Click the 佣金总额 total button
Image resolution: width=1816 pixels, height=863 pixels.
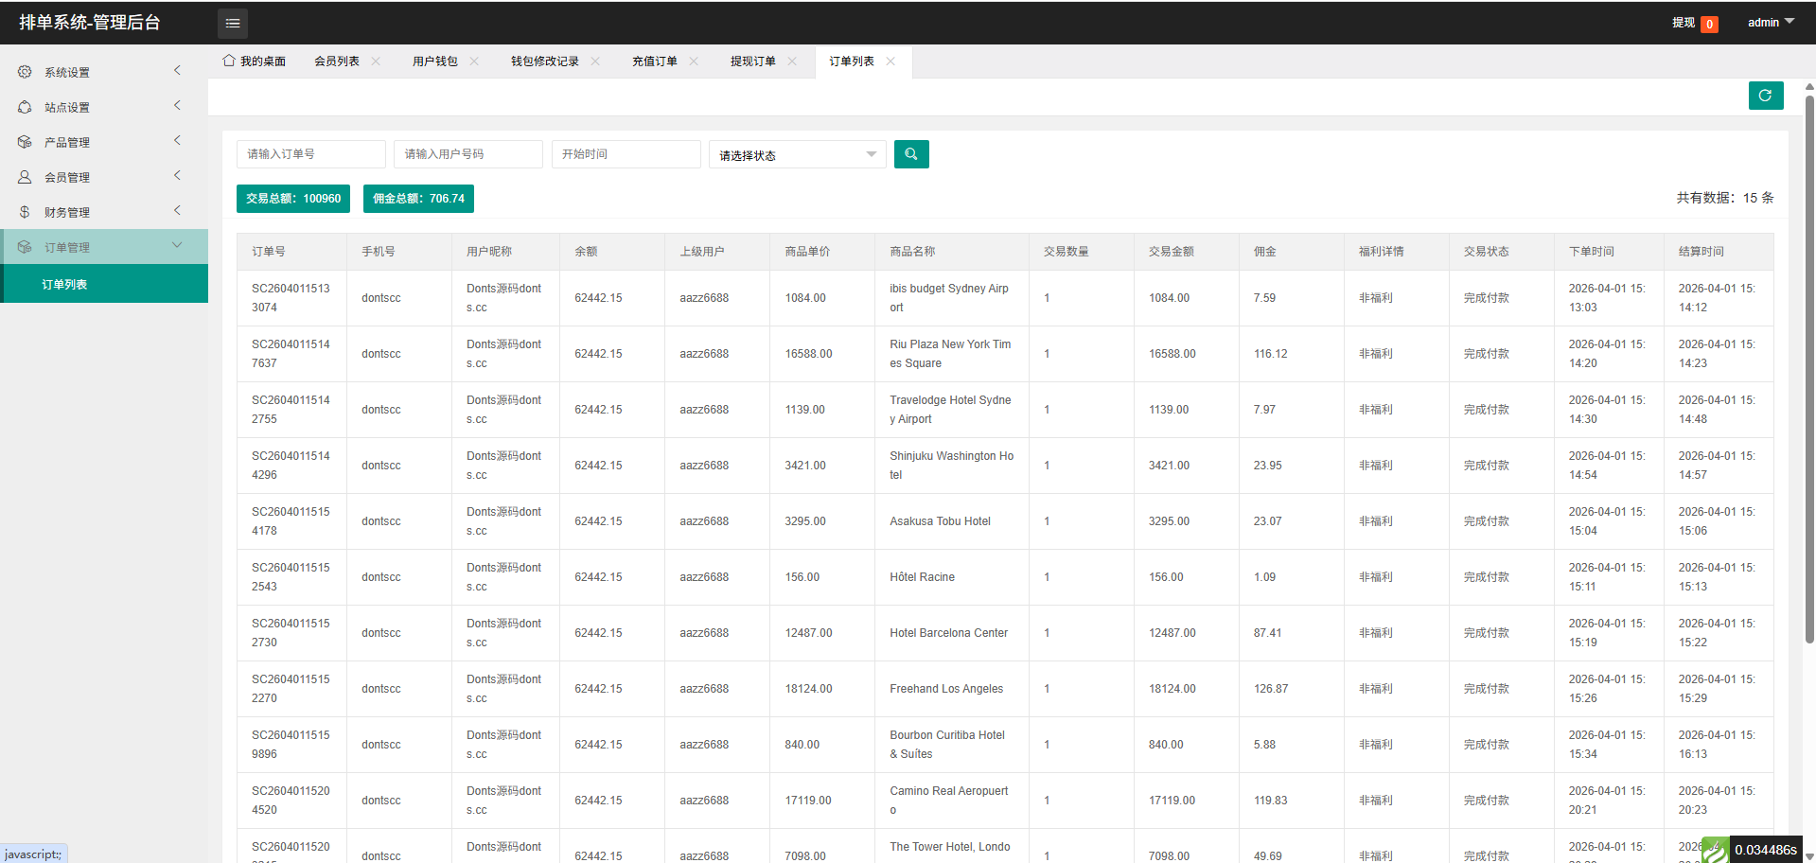point(418,199)
